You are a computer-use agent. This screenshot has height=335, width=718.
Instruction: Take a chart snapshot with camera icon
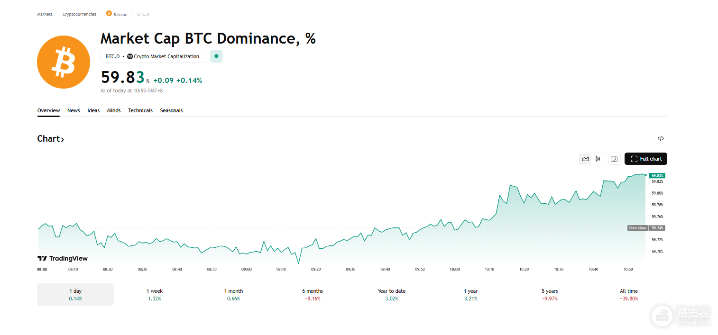click(x=614, y=159)
